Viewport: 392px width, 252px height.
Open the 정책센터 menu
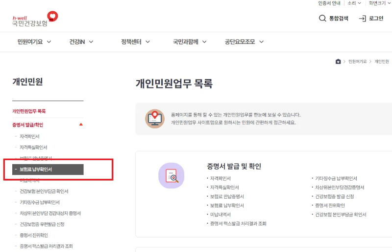135,42
